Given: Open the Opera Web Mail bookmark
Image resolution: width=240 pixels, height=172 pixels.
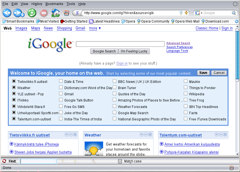Looking at the screenshot, I should click(x=185, y=21).
